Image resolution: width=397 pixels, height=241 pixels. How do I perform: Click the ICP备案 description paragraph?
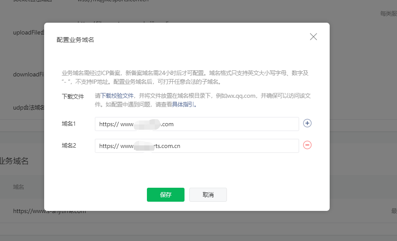tap(185, 77)
